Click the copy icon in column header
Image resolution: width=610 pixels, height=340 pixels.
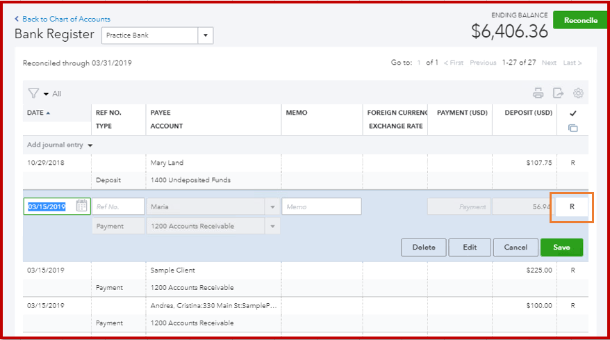tap(572, 128)
